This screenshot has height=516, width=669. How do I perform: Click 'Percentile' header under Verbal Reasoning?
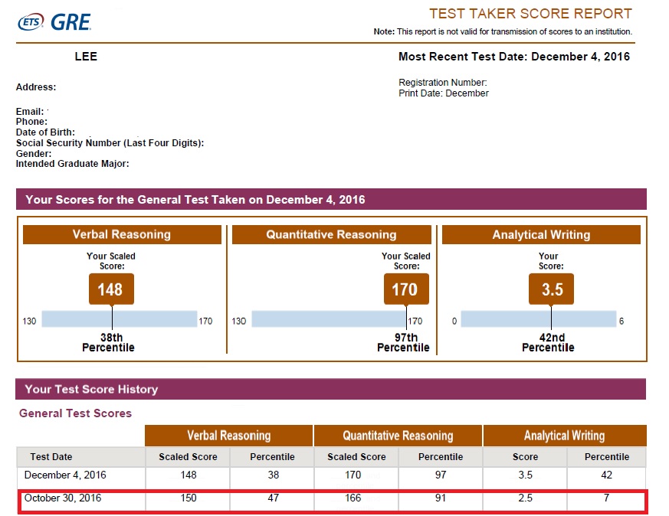(x=272, y=457)
